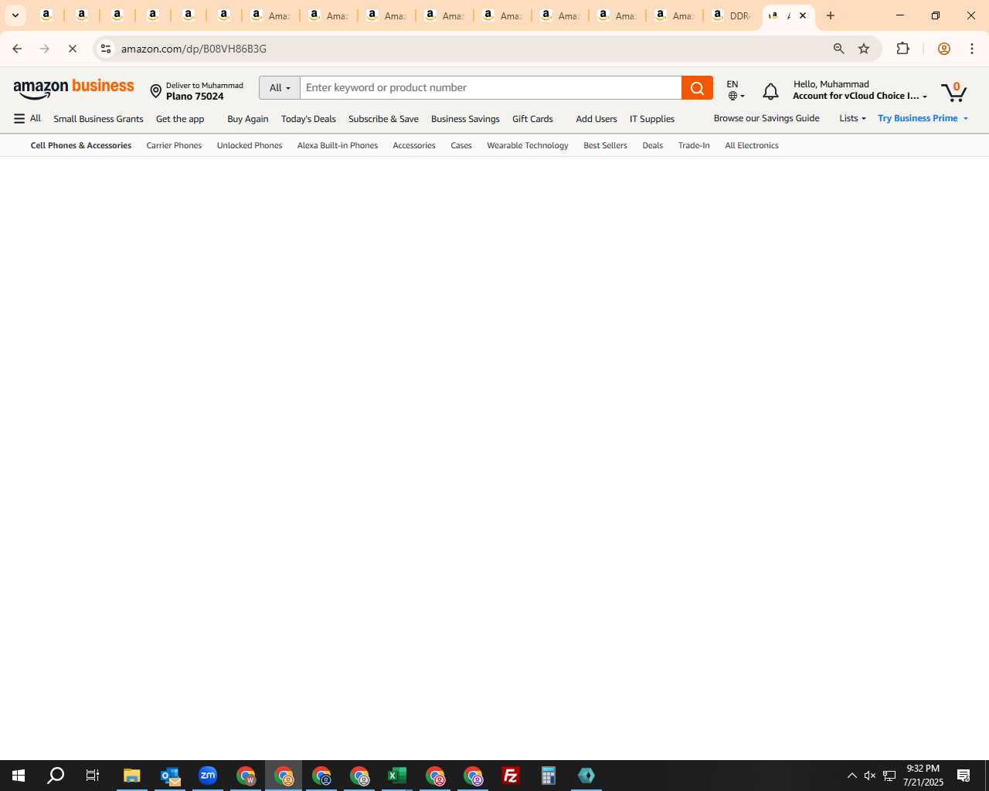View site information icon in address bar

click(x=106, y=49)
